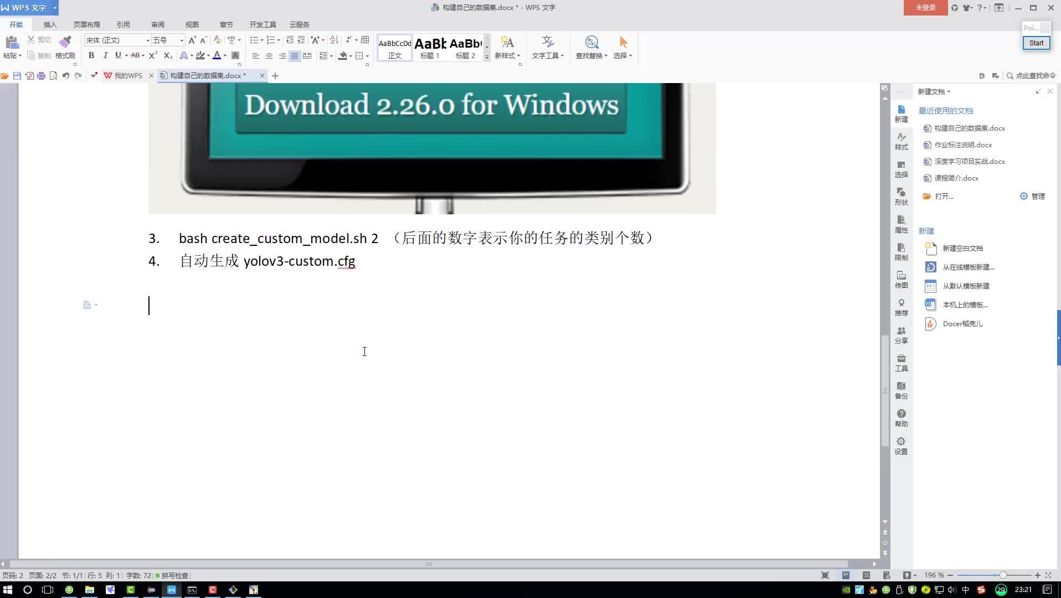The width and height of the screenshot is (1061, 598).
Task: Click print preview icon in quick toolbar
Action: pos(53,76)
